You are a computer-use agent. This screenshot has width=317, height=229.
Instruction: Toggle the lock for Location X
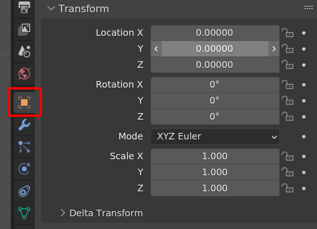(x=287, y=33)
